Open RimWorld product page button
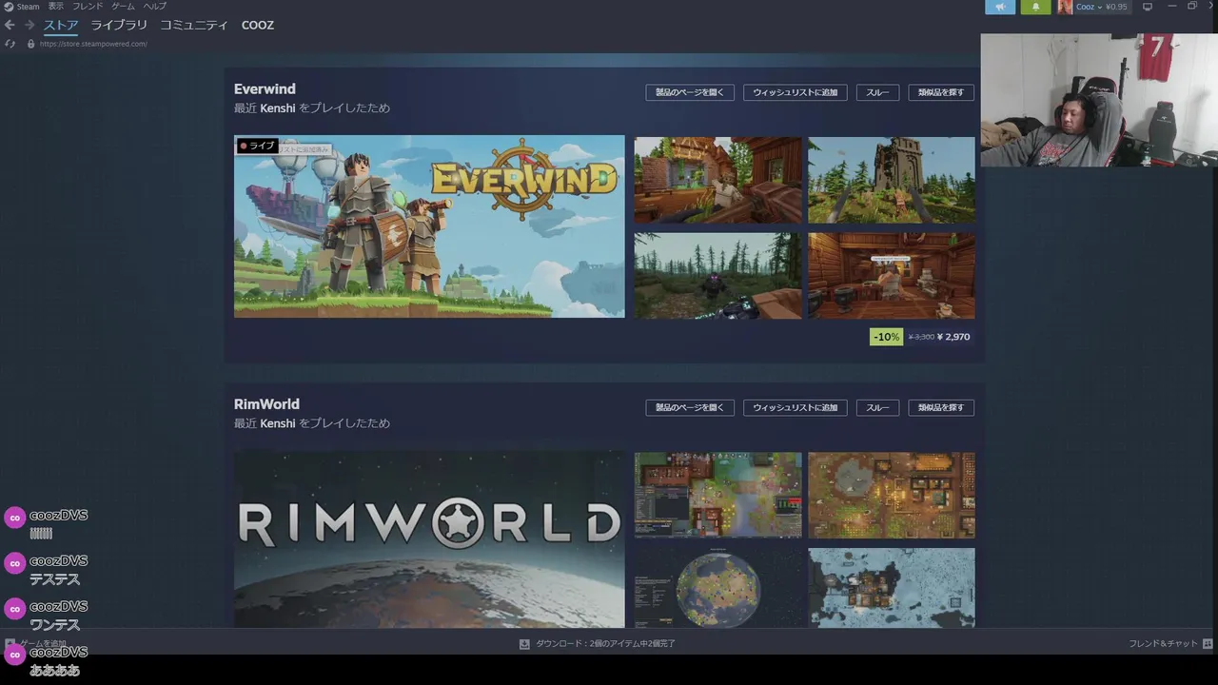Image resolution: width=1218 pixels, height=685 pixels. coord(690,407)
